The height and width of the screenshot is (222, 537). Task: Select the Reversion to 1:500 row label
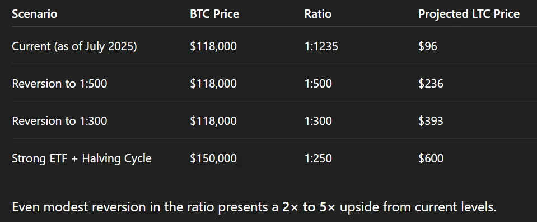tap(59, 84)
